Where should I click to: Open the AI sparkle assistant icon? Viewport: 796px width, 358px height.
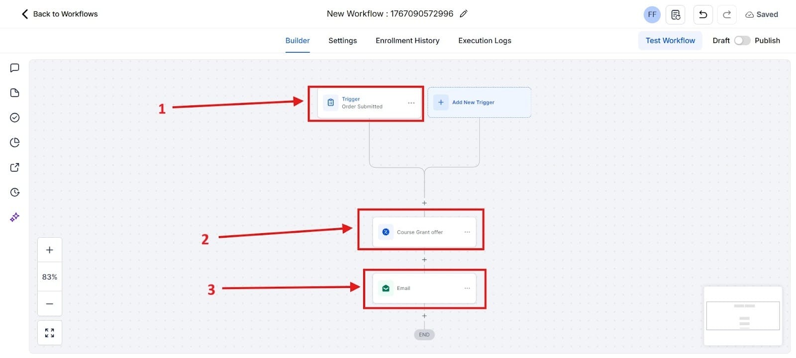[15, 217]
